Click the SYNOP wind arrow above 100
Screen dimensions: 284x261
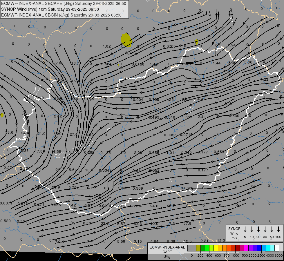278,229
